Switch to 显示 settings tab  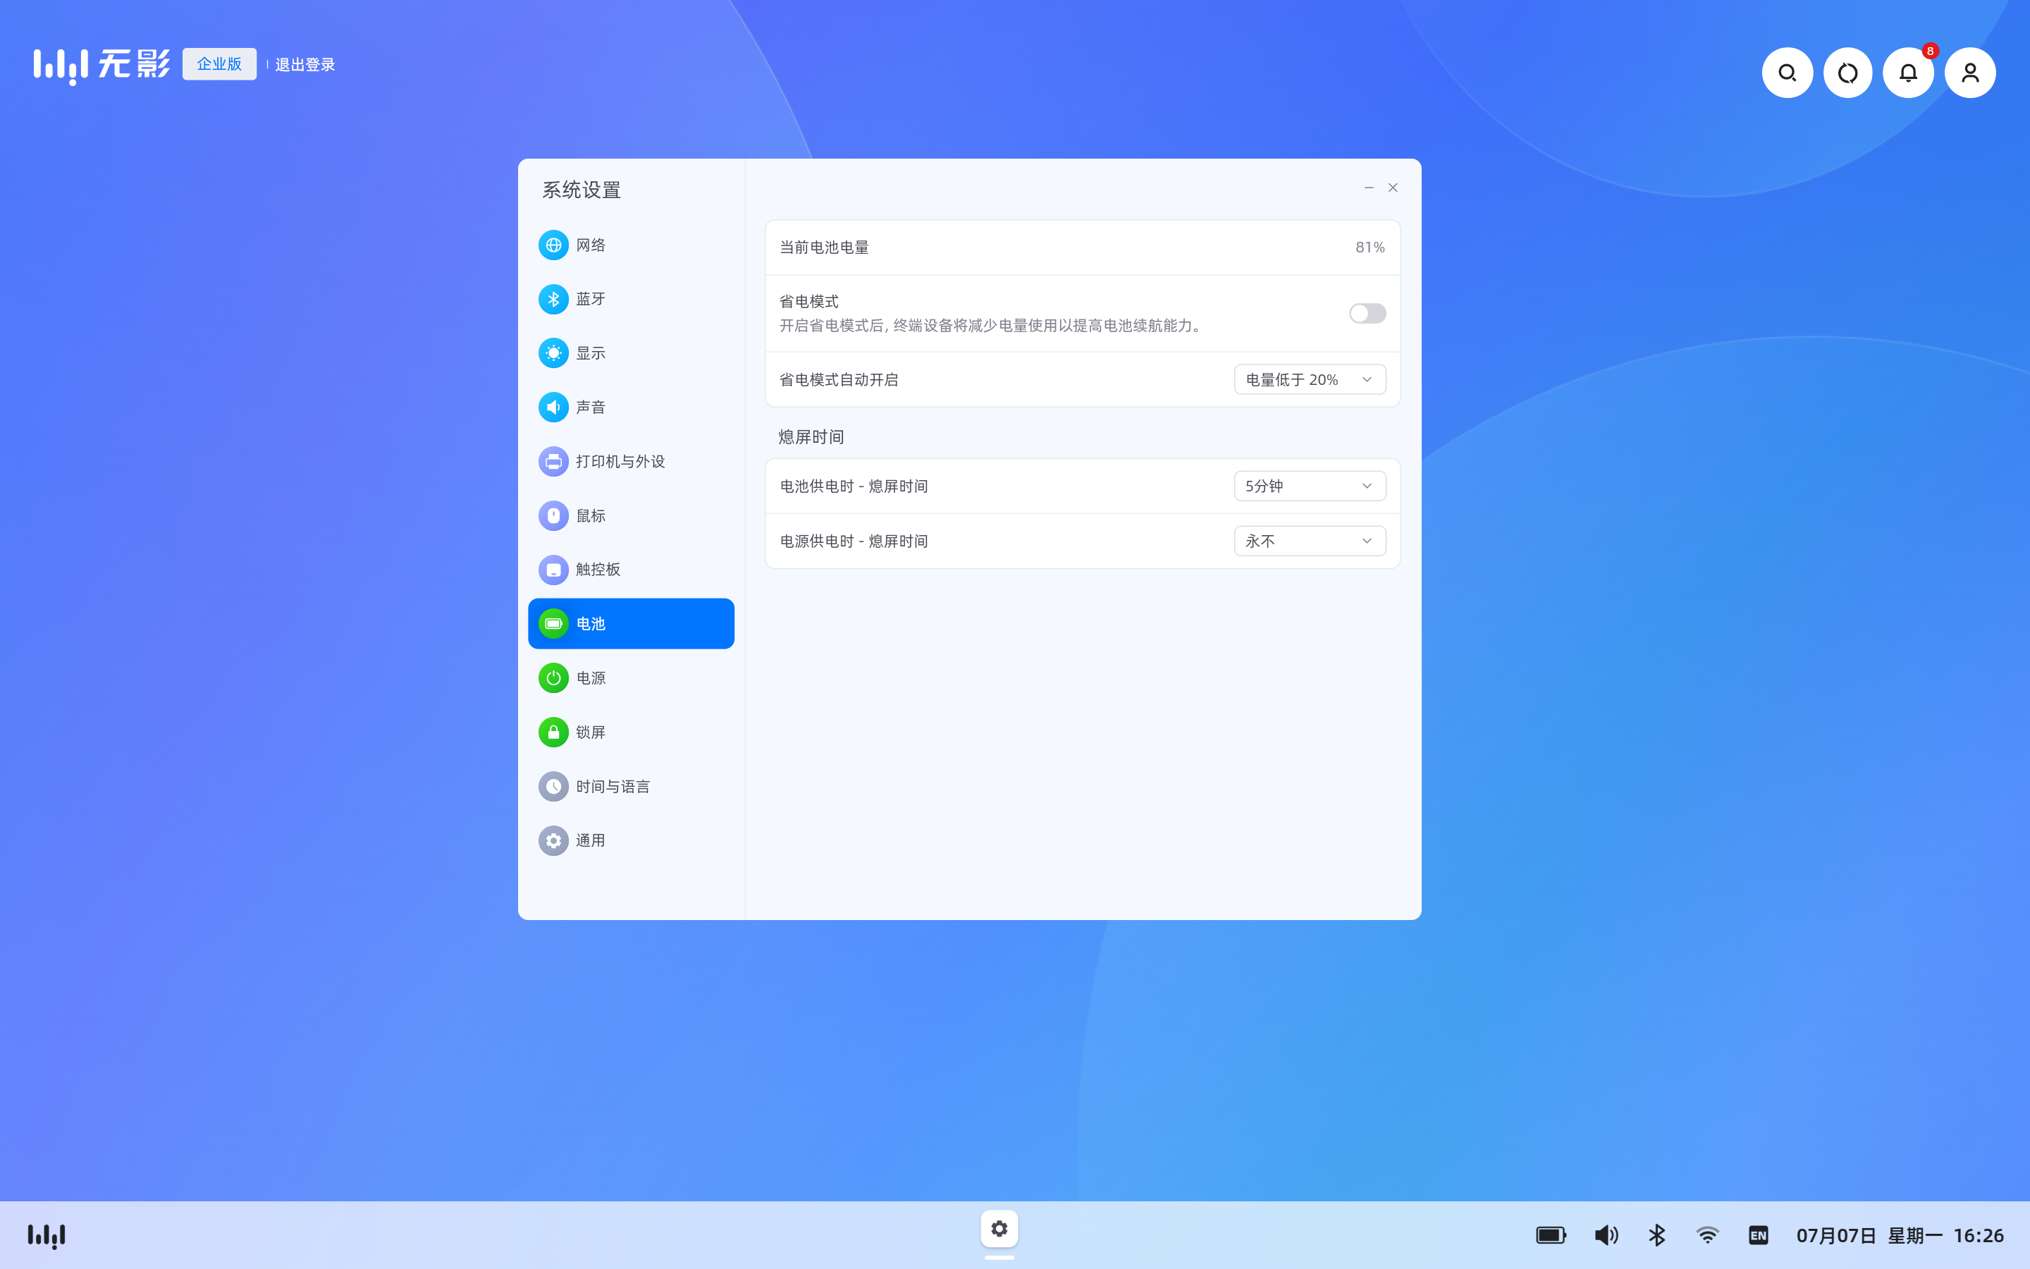pyautogui.click(x=631, y=353)
